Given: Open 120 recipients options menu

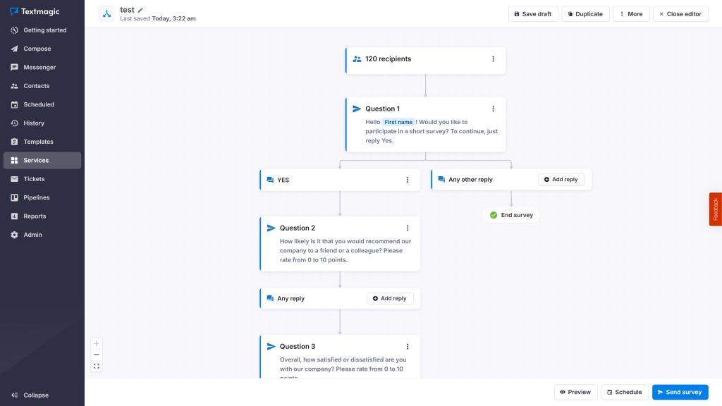Looking at the screenshot, I should pyautogui.click(x=493, y=59).
